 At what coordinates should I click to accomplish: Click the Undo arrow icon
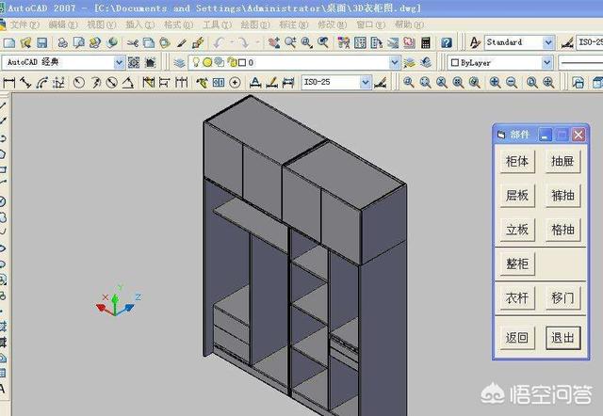tap(220, 43)
